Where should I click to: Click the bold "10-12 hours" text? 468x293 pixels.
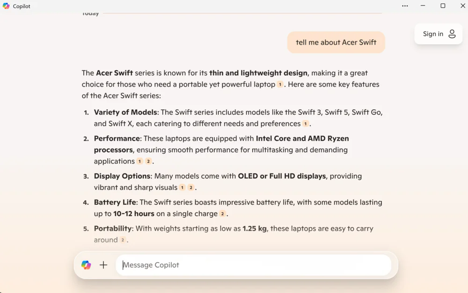[x=134, y=214]
